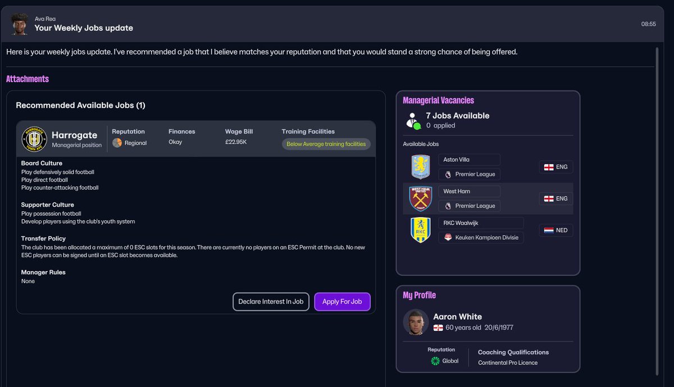Click the My Profile panel heading

pos(418,295)
